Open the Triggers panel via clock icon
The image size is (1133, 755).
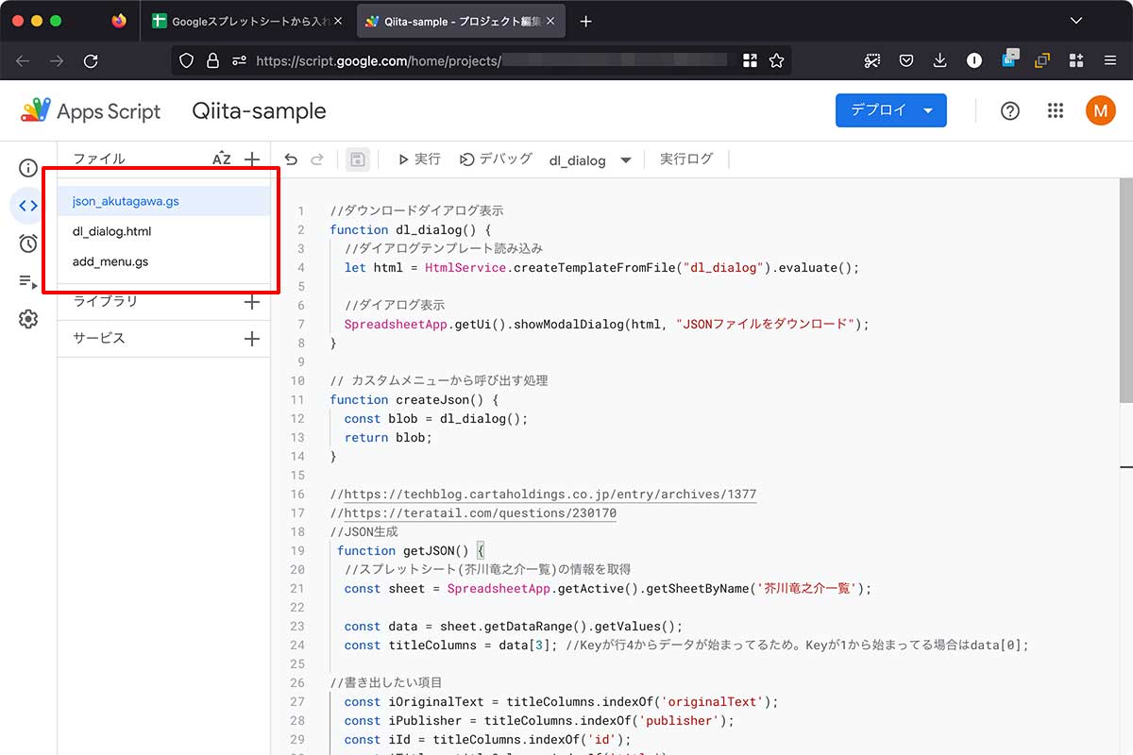coord(27,243)
